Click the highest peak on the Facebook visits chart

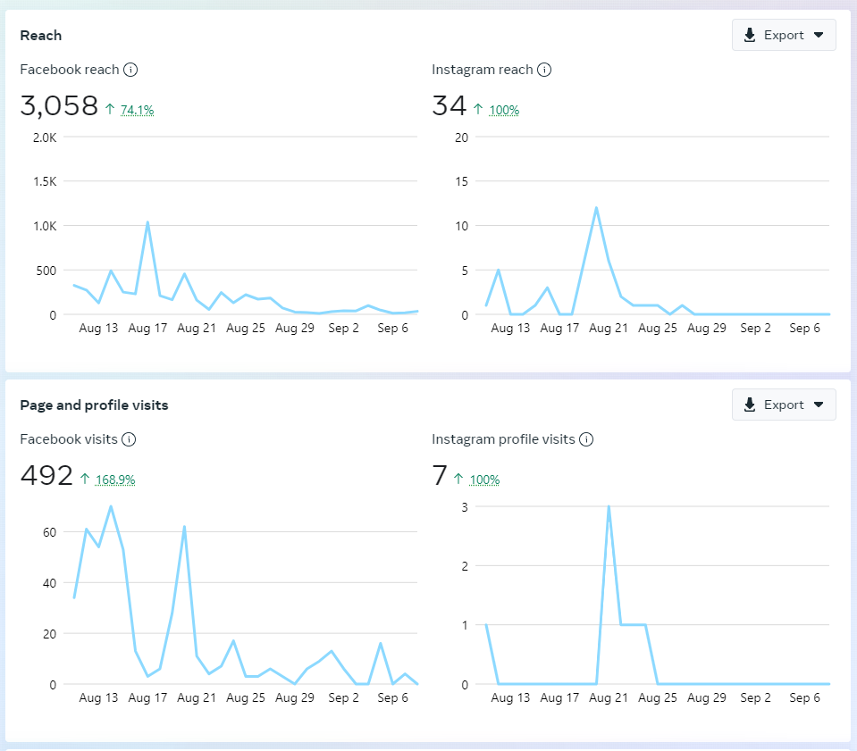click(111, 506)
